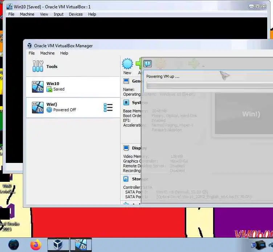Click the Display section monitor icon
The image size is (273, 252).
click(x=126, y=148)
